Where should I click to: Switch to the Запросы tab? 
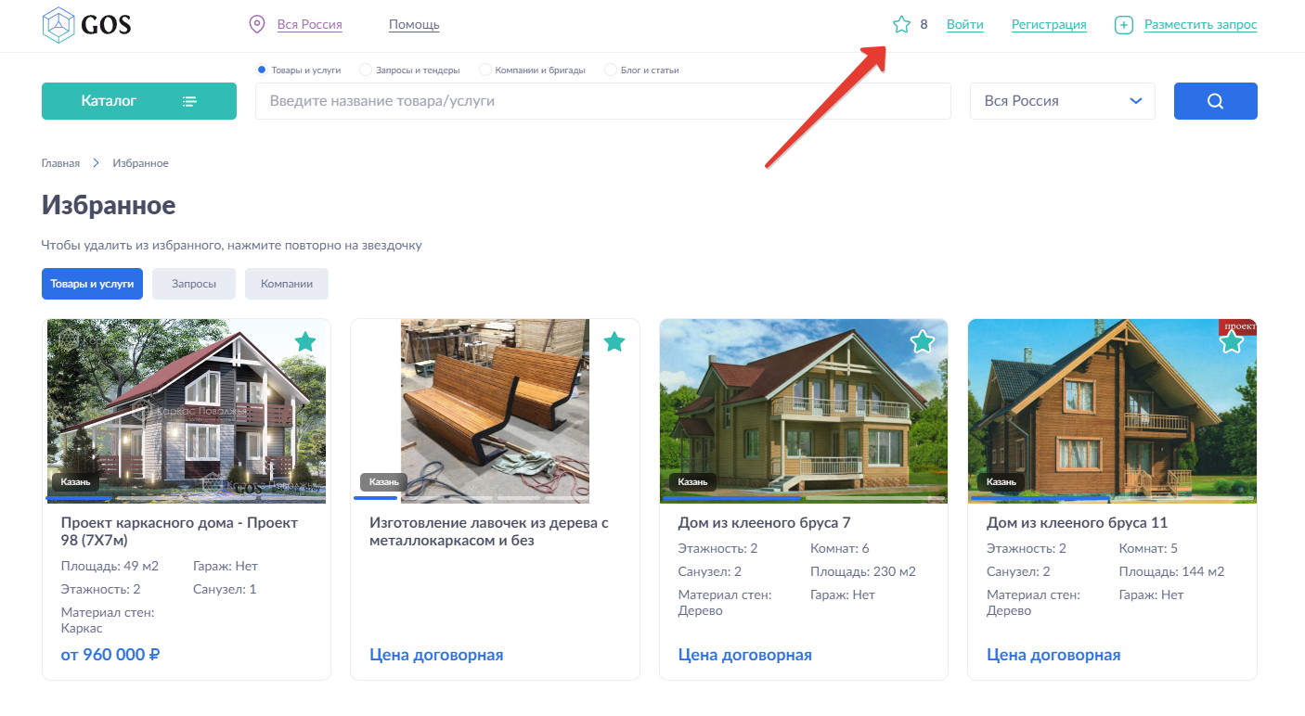click(x=194, y=284)
